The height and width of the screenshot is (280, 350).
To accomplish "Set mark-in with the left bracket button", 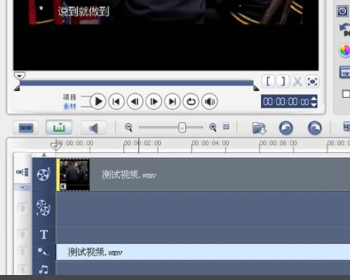I will (x=268, y=81).
